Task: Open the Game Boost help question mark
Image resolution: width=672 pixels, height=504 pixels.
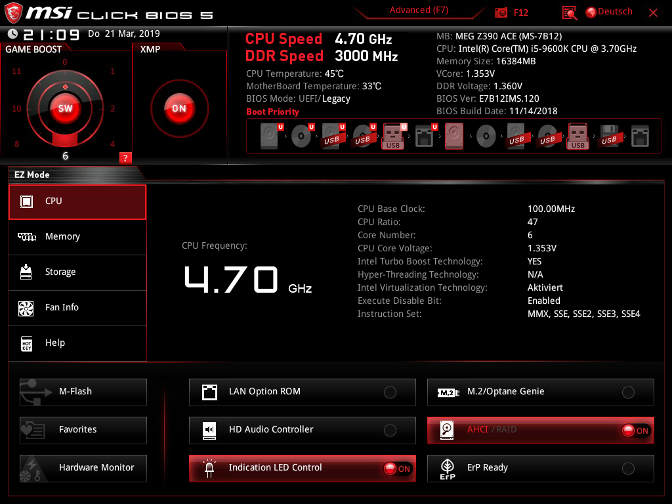Action: pos(125,157)
